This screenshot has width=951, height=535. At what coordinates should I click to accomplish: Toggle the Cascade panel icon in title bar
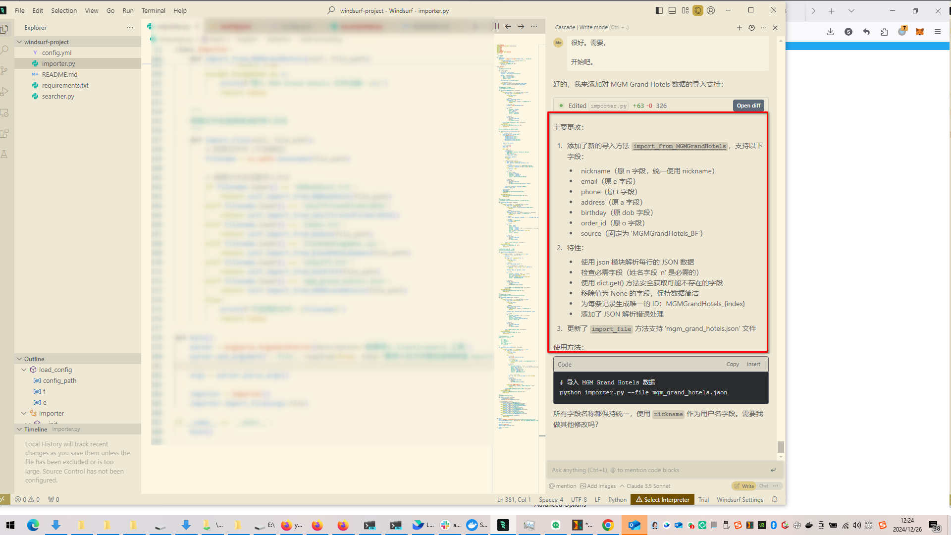pos(697,10)
